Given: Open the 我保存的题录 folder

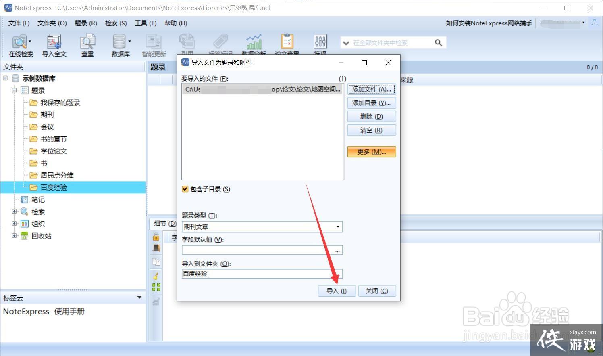Looking at the screenshot, I should [x=60, y=103].
